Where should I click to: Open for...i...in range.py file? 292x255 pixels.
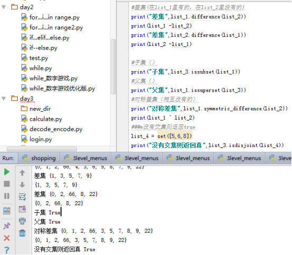coord(54,17)
